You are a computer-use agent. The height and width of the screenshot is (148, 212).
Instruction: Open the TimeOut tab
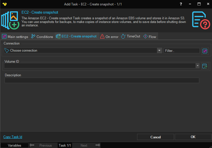tap(131, 36)
